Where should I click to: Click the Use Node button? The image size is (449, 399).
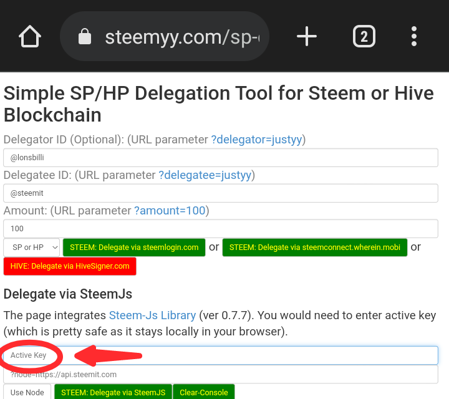tap(27, 392)
